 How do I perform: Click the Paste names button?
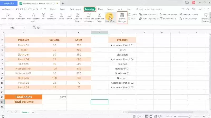point(131,18)
